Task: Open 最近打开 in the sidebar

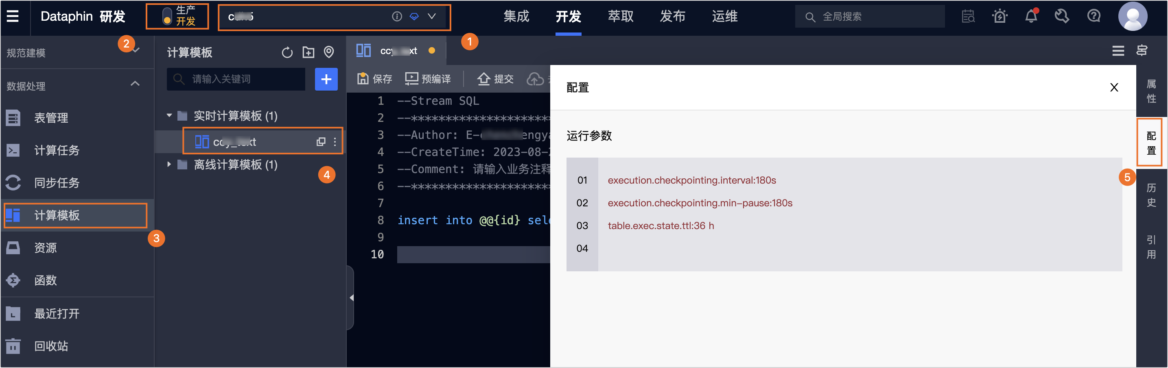Action: coord(77,314)
